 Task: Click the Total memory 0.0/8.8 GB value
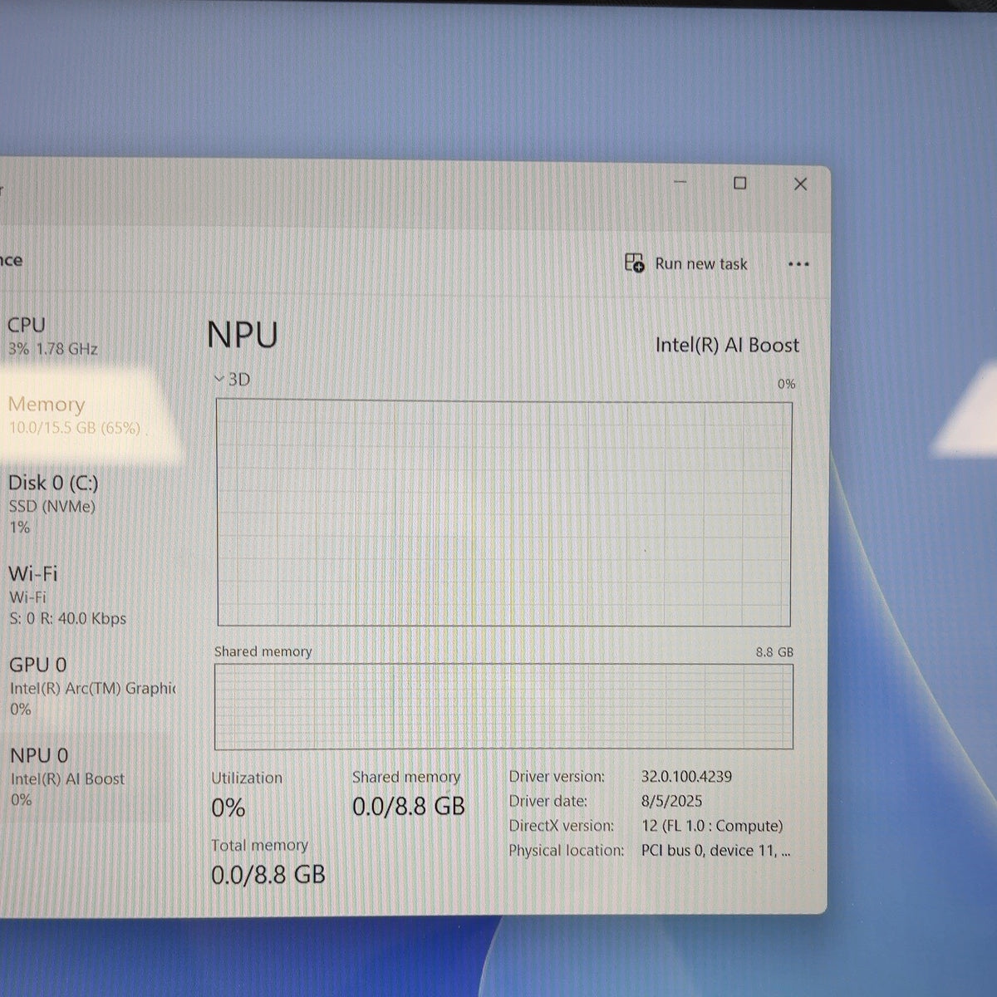(268, 874)
